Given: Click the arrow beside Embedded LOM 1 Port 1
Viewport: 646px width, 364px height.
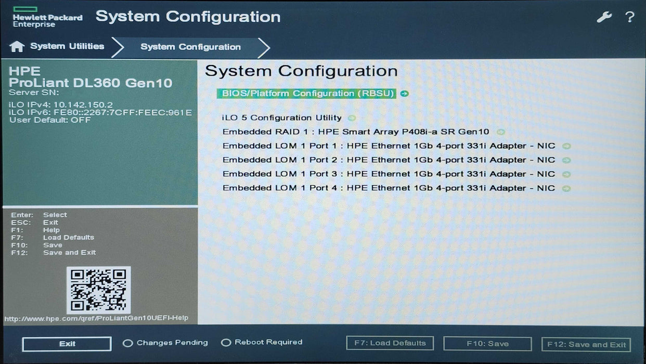Looking at the screenshot, I should click(x=567, y=146).
